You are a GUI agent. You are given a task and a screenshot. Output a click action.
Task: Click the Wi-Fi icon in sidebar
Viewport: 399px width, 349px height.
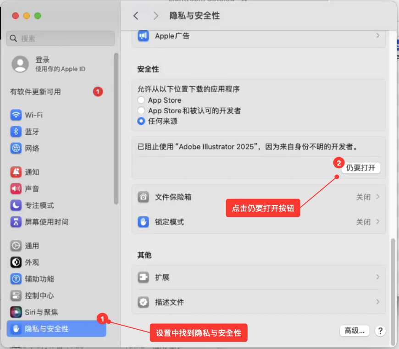(16, 115)
